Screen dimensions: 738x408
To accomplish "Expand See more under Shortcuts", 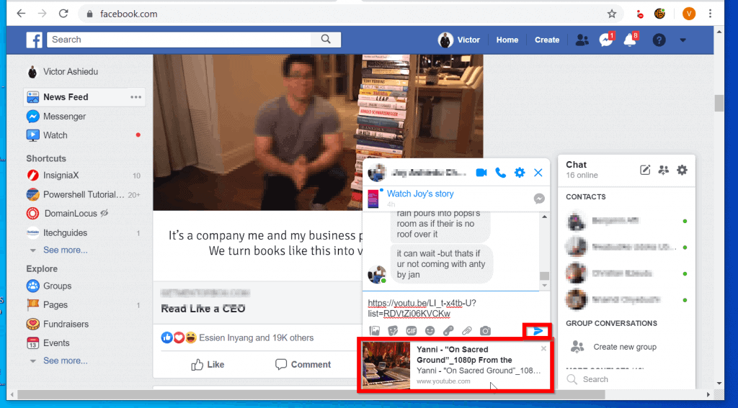I will click(x=66, y=250).
